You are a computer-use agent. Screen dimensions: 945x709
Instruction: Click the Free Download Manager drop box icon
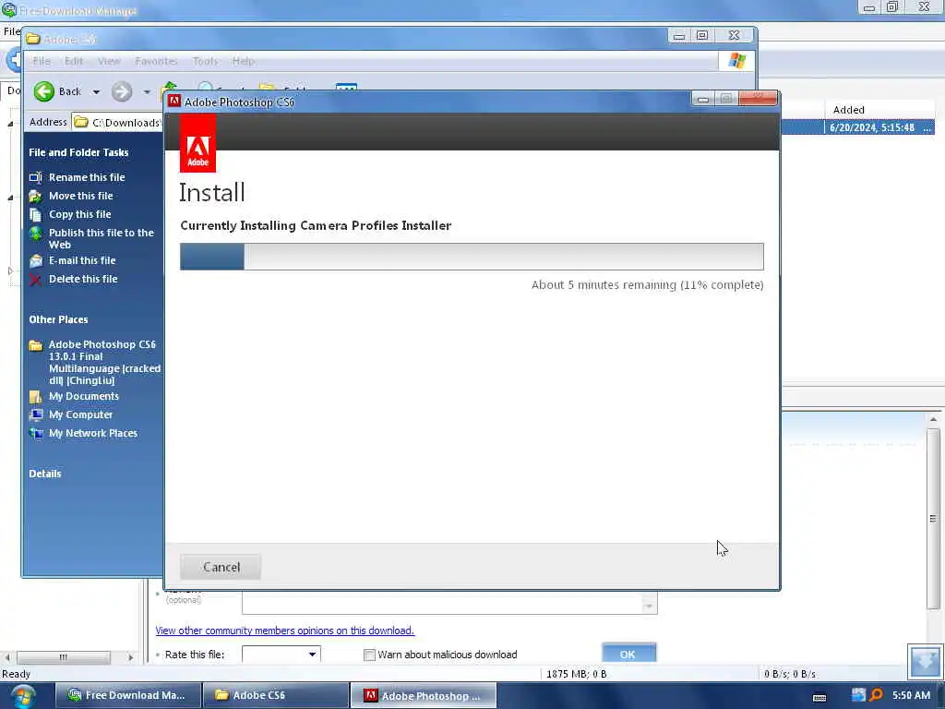(925, 662)
